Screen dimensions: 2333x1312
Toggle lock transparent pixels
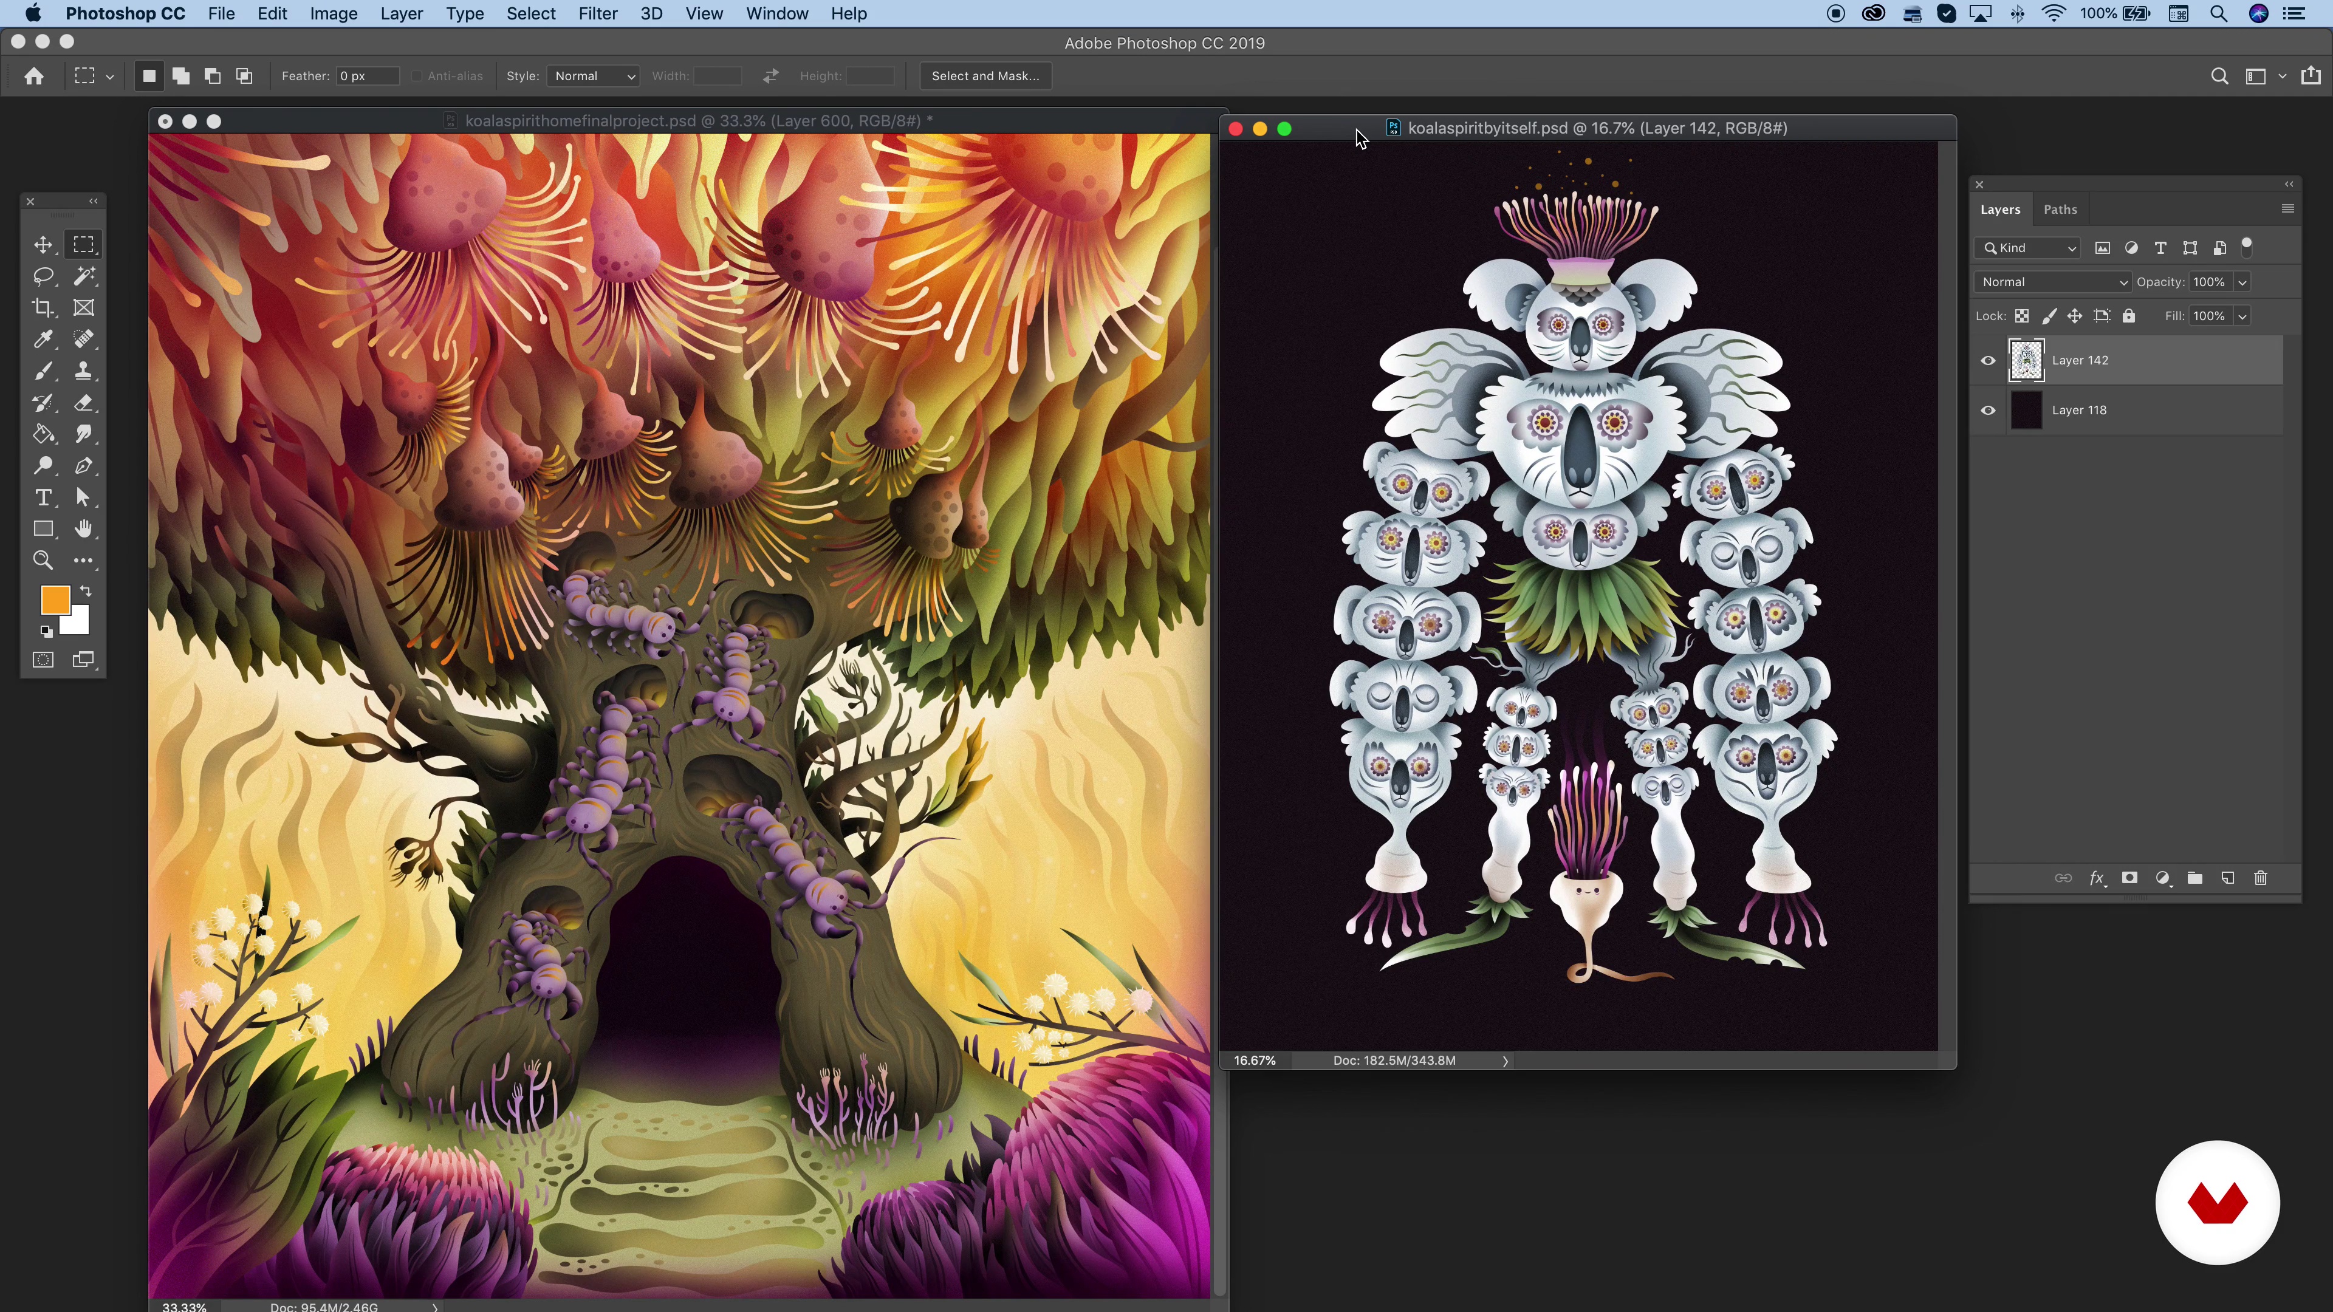click(x=2021, y=316)
